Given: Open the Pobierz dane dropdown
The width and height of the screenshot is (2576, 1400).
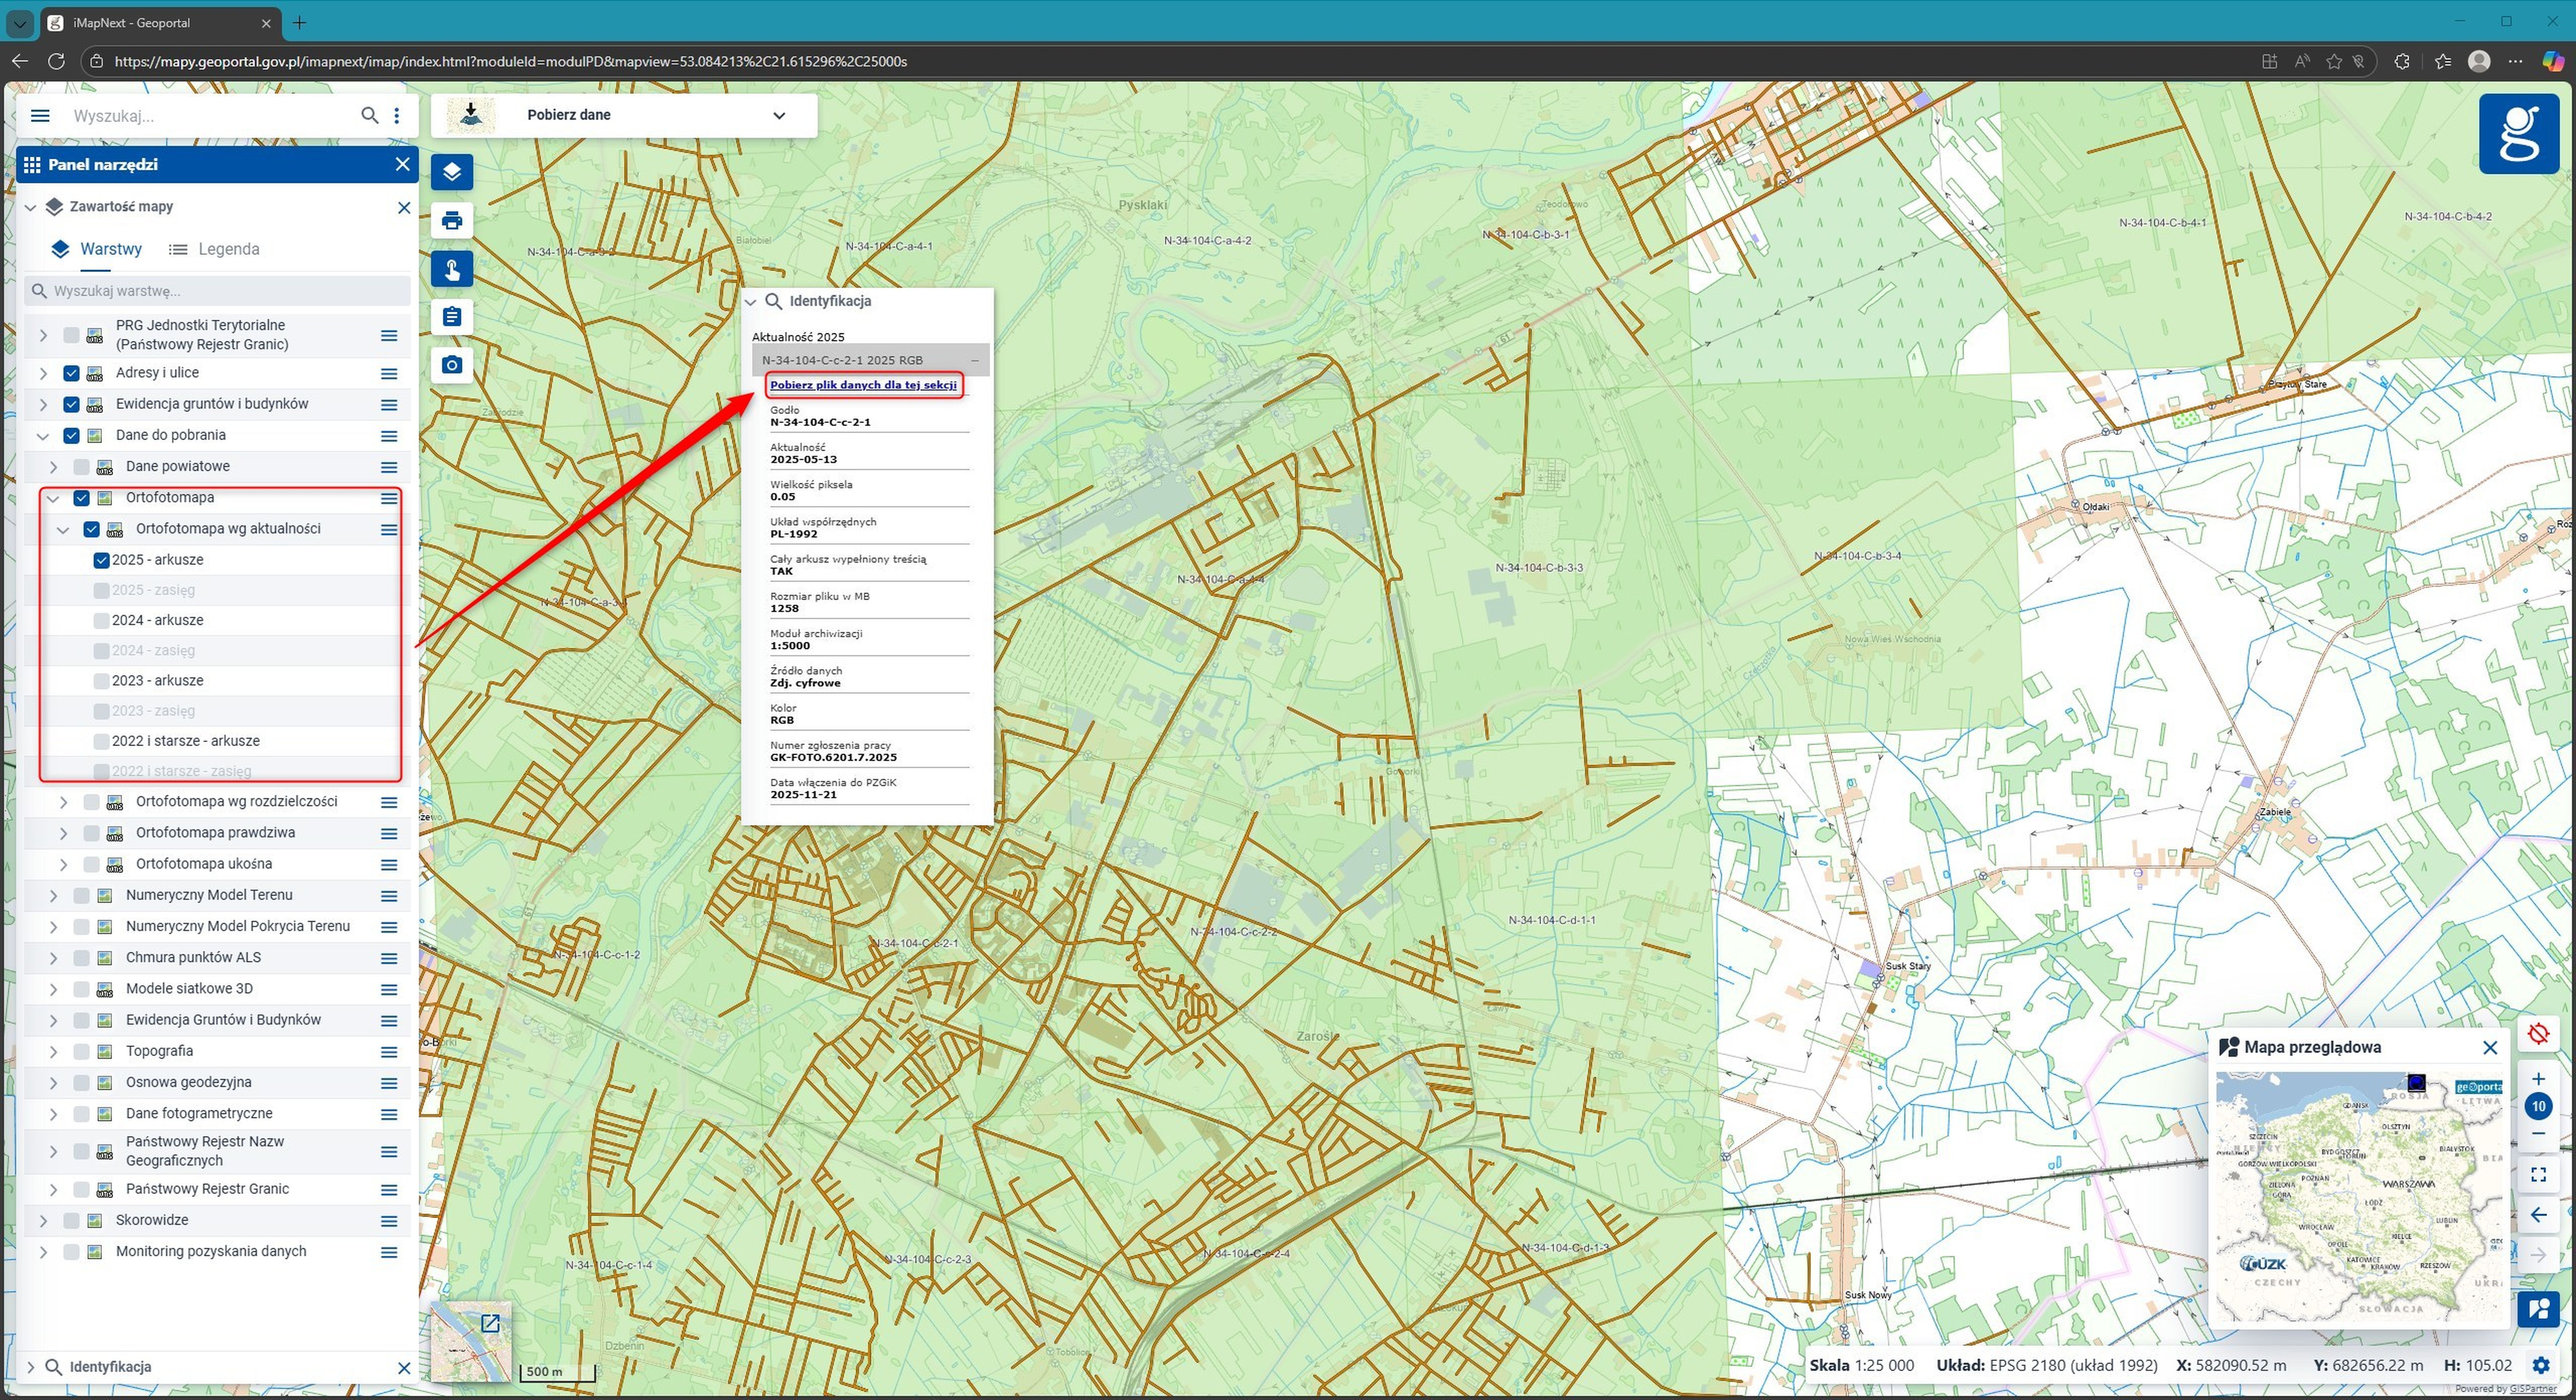Looking at the screenshot, I should 779,115.
